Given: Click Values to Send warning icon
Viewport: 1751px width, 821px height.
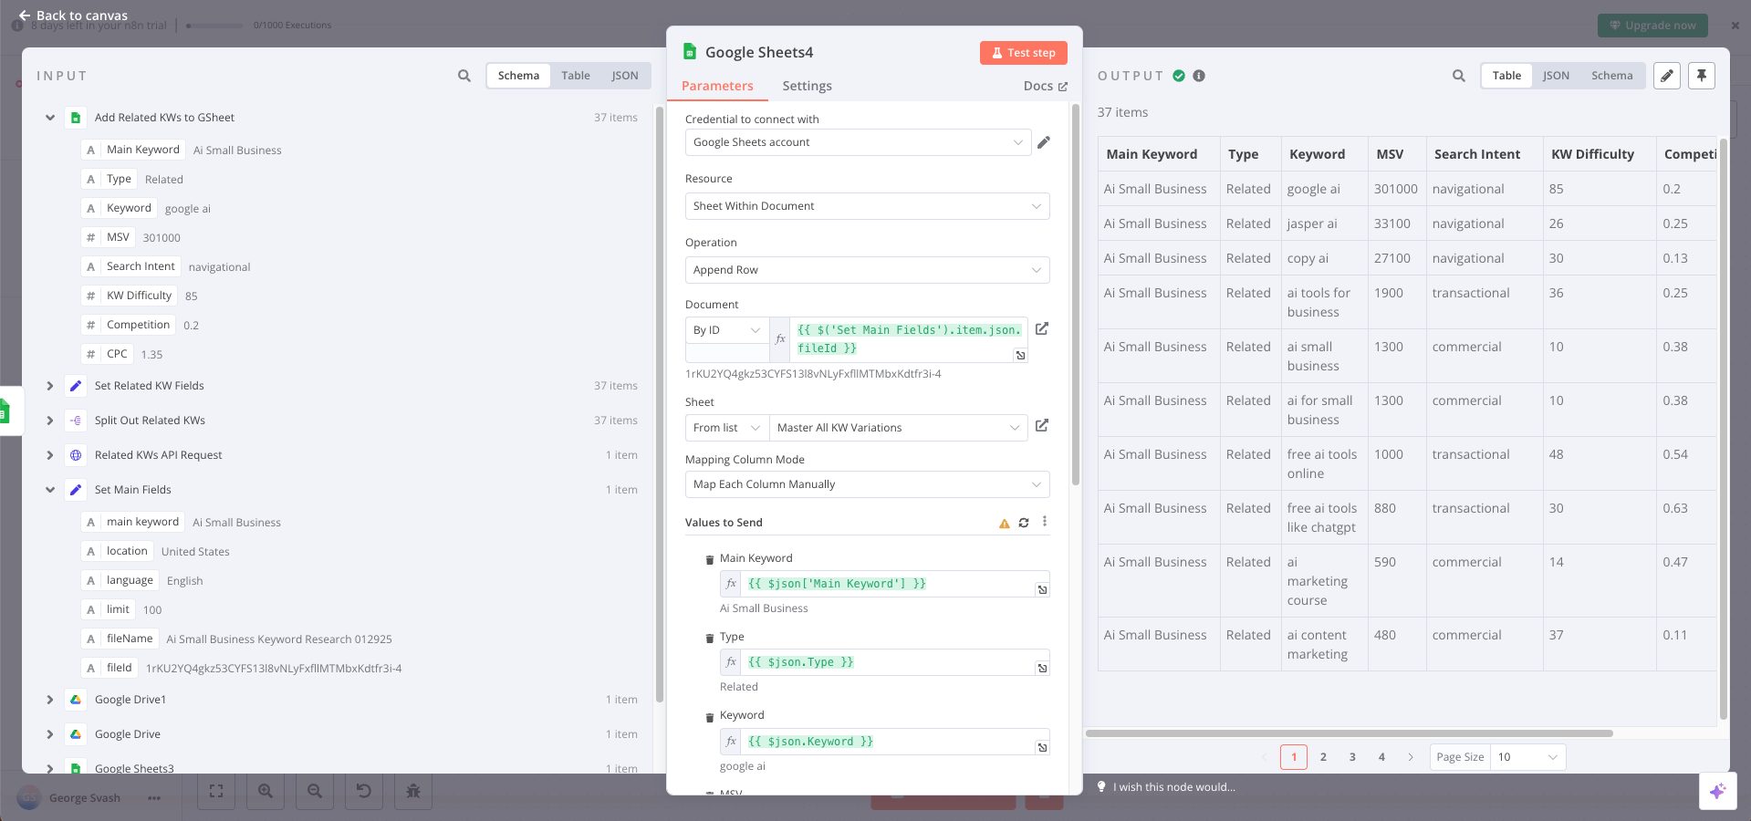Looking at the screenshot, I should [x=1005, y=523].
